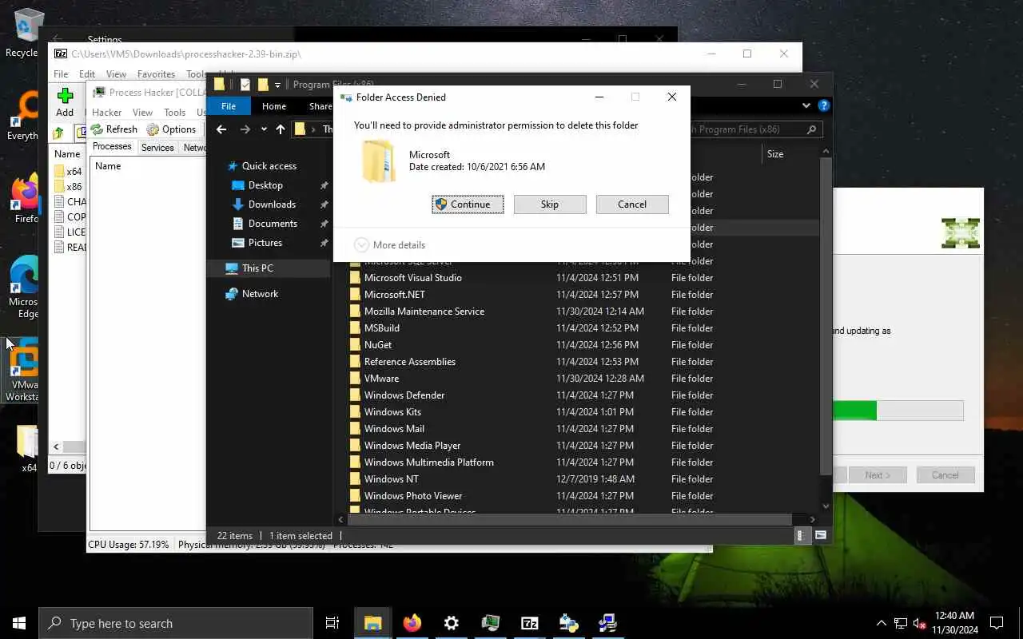Expand the Explorer ribbon chevron
The width and height of the screenshot is (1023, 639).
[x=806, y=105]
